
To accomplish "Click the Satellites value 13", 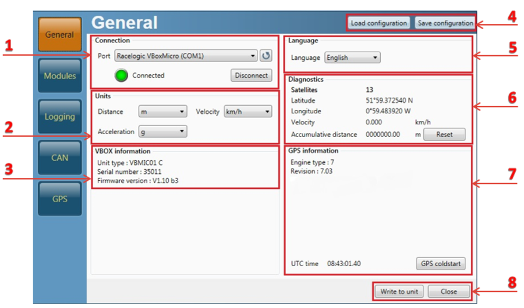I will point(369,89).
